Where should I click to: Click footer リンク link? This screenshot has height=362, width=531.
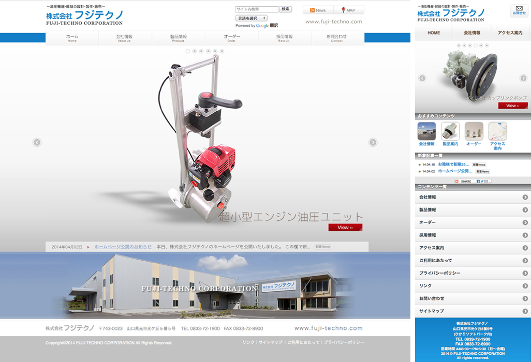point(248,342)
